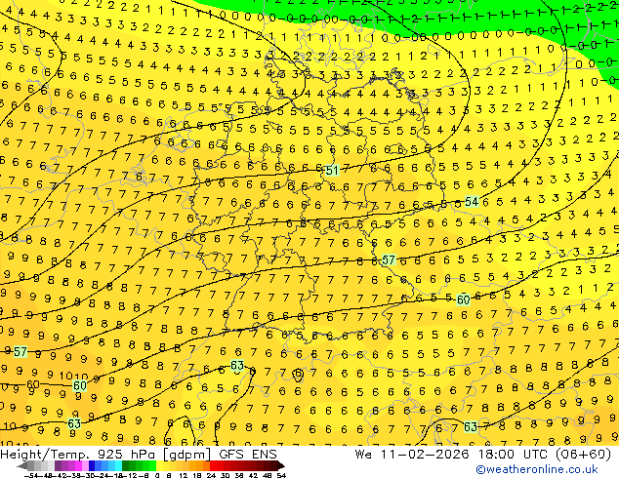The image size is (619, 478).
Task: Click the dark green segment at -12 on the color scale
Action: pyautogui.click(x=125, y=466)
